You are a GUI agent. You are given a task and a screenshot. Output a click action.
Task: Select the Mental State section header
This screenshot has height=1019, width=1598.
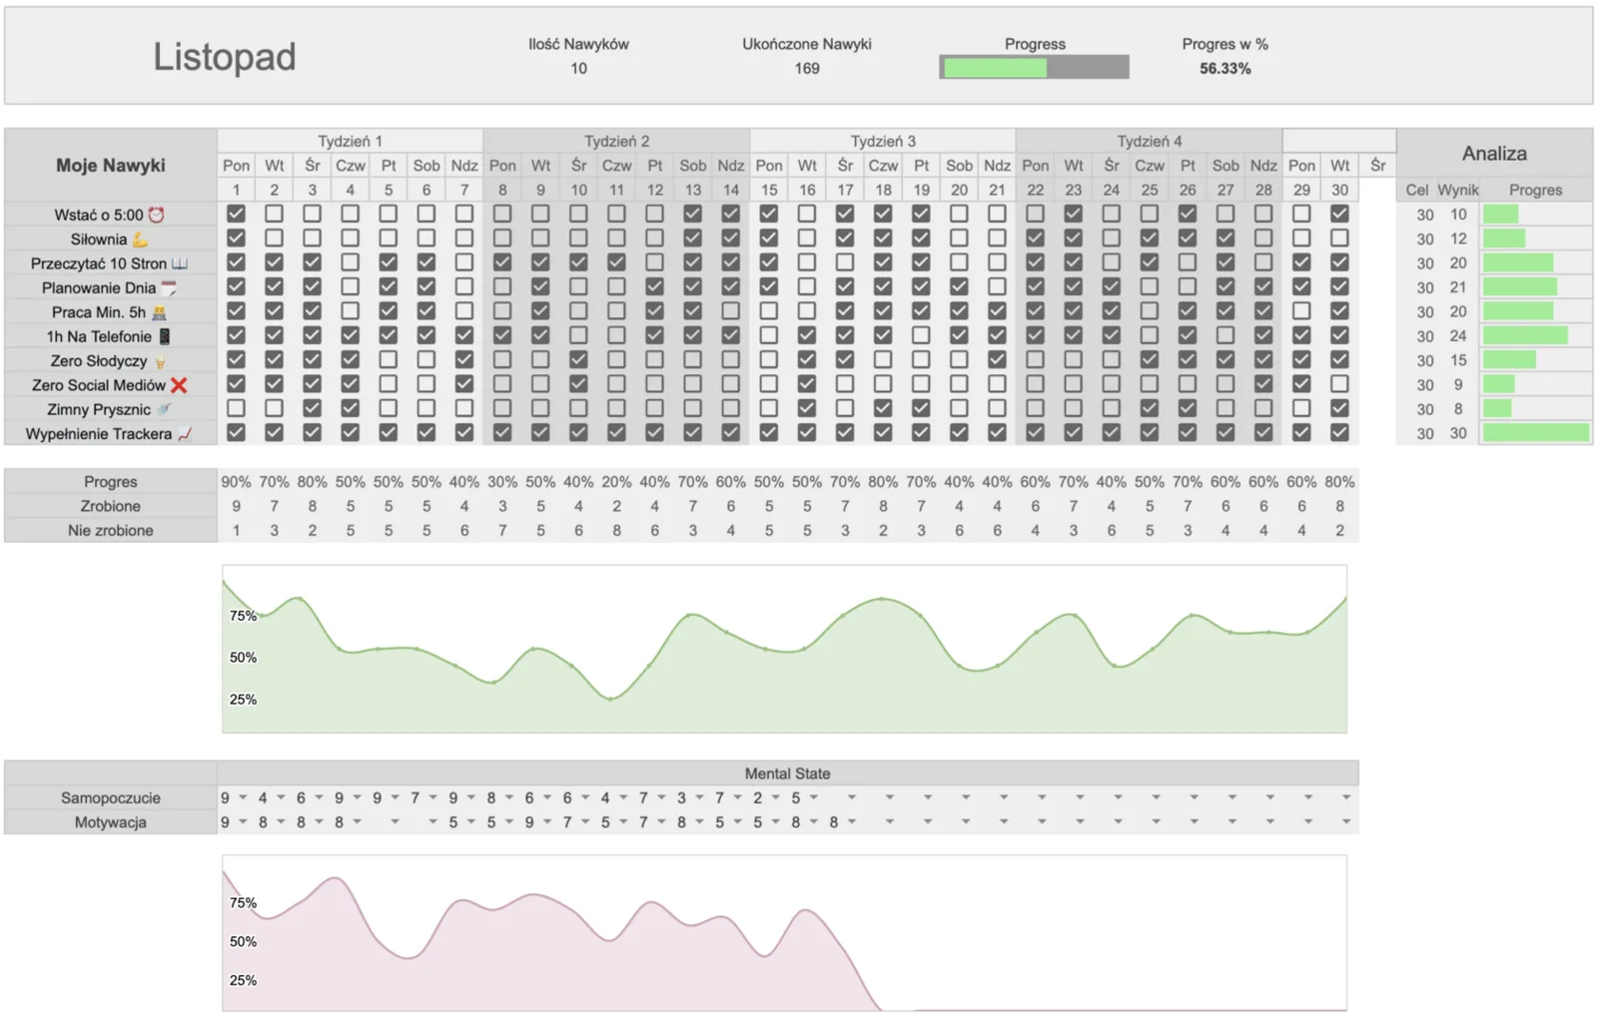pyautogui.click(x=787, y=773)
